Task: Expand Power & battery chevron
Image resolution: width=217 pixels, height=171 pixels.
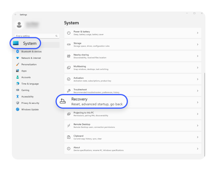Action: (198, 33)
